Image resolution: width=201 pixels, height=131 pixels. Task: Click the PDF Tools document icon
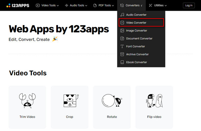(95, 5)
